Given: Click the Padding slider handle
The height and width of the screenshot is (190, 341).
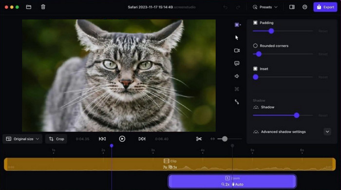Looking at the screenshot, I should (271, 31).
